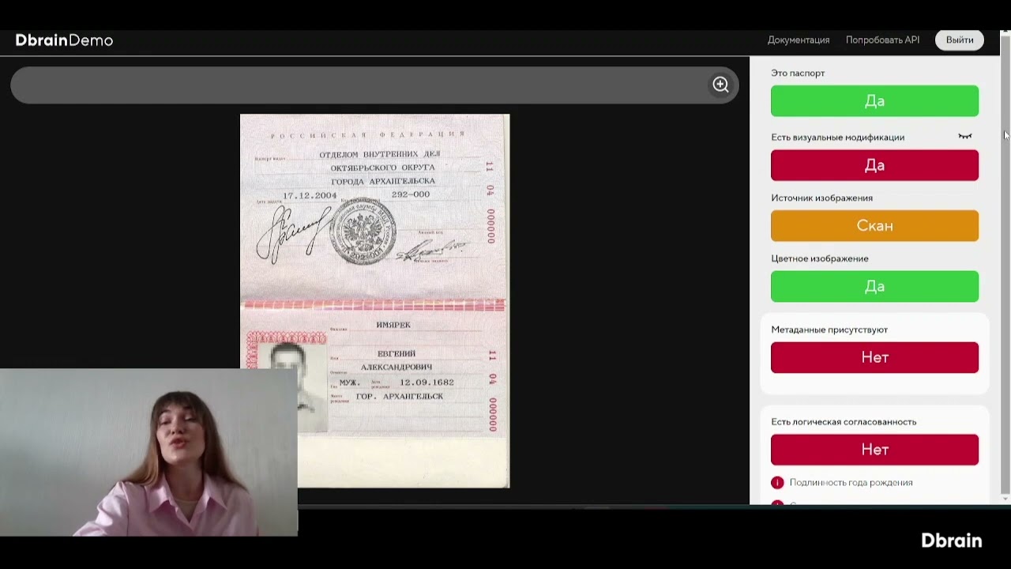
Task: Click the DbrainDemo logo in header
Action: (x=64, y=40)
